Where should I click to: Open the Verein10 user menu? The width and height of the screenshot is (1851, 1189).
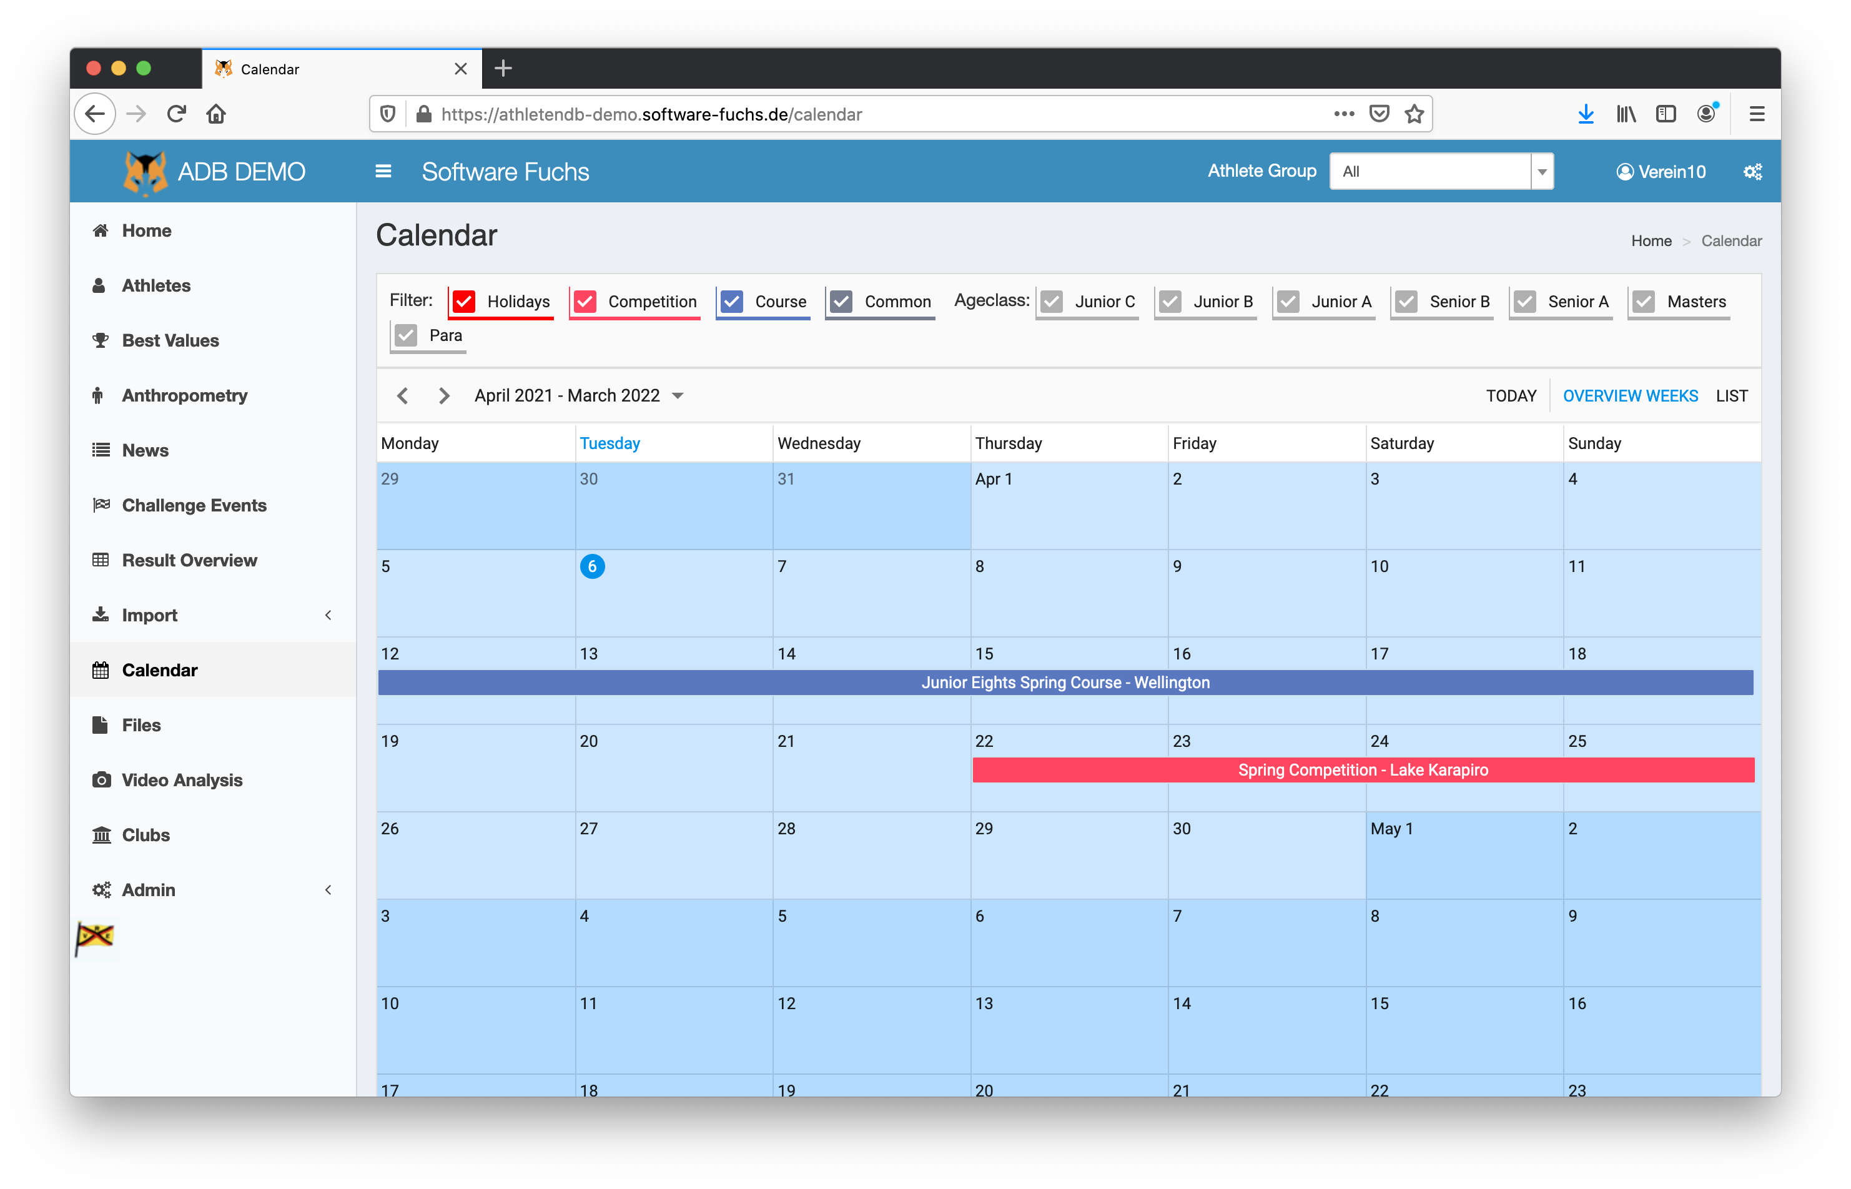(x=1661, y=171)
